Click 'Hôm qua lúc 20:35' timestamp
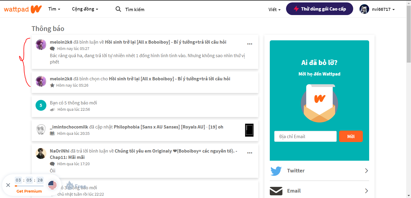The width and height of the screenshot is (411, 198). [x=73, y=133]
